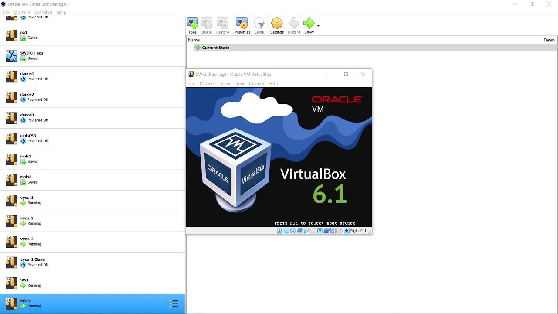Screen dimensions: 558x314
Task: Select the vyos-2 virtual machine
Action: (x=92, y=221)
